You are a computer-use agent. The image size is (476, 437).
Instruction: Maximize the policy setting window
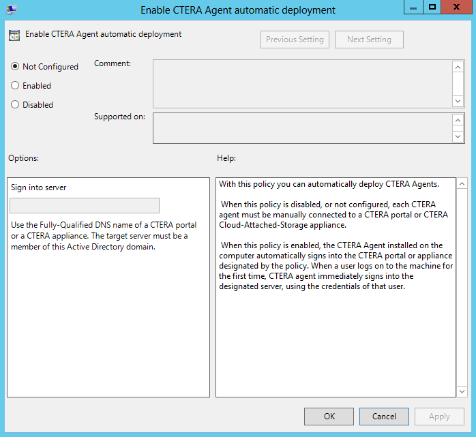pos(432,7)
